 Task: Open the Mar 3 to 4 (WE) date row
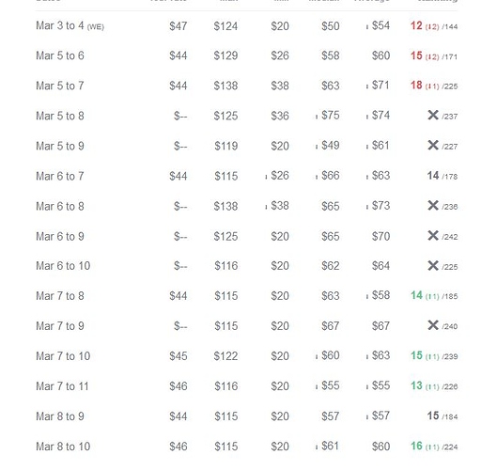coord(70,25)
